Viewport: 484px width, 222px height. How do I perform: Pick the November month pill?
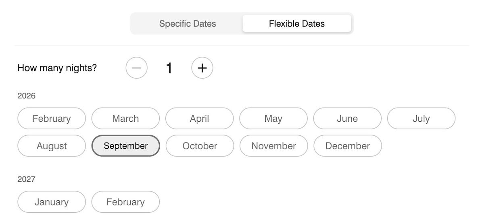(273, 146)
